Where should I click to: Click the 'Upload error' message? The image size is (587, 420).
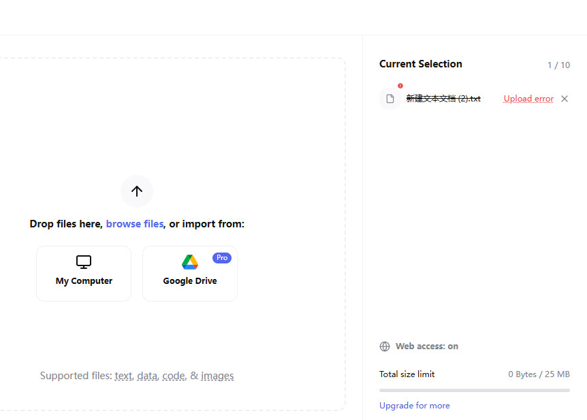pyautogui.click(x=528, y=99)
